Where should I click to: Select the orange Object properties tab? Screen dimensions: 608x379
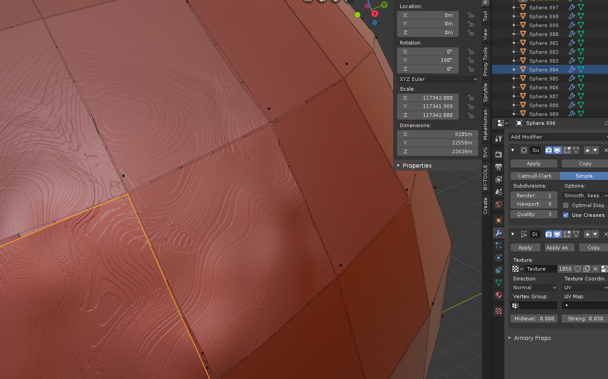click(x=498, y=219)
